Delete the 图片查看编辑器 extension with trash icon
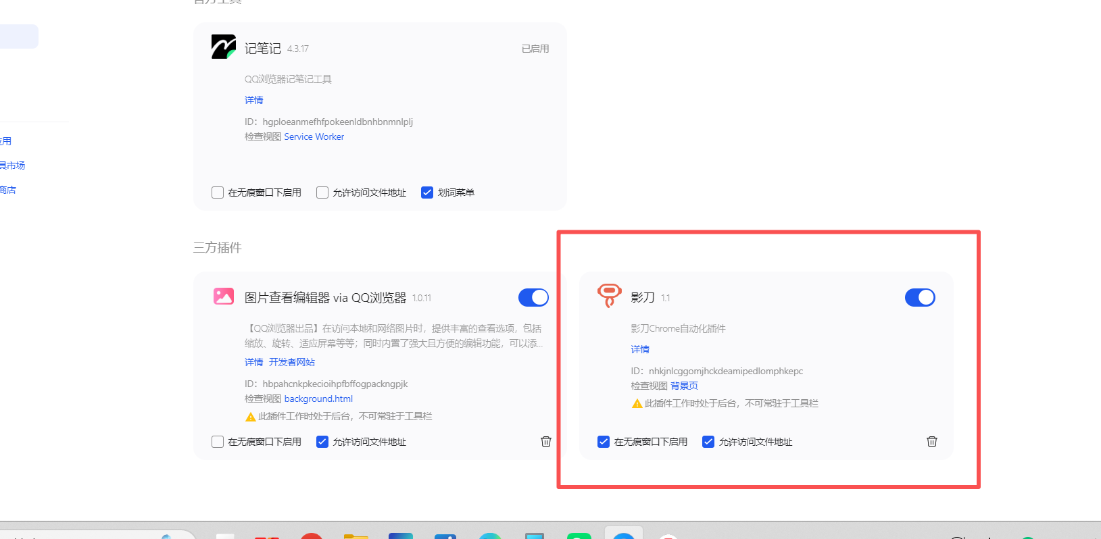Screen dimensions: 1101x539 [546, 442]
